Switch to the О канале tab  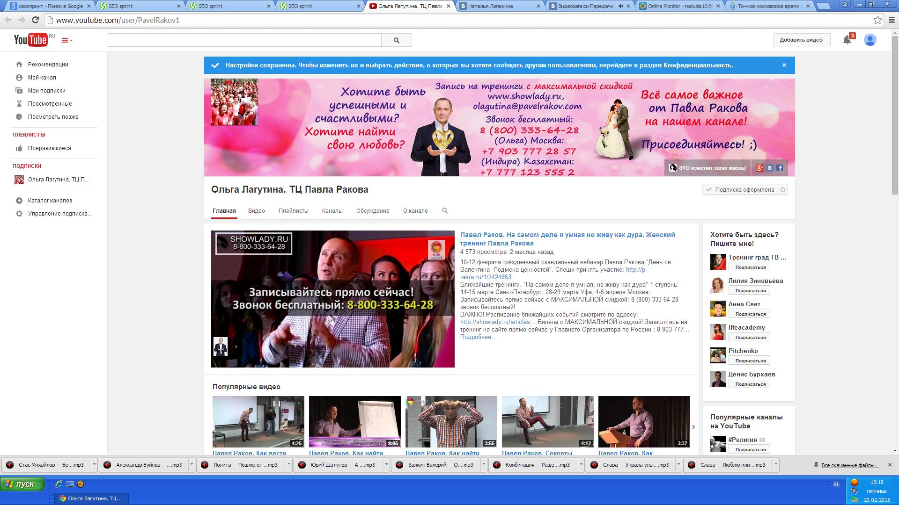[415, 211]
